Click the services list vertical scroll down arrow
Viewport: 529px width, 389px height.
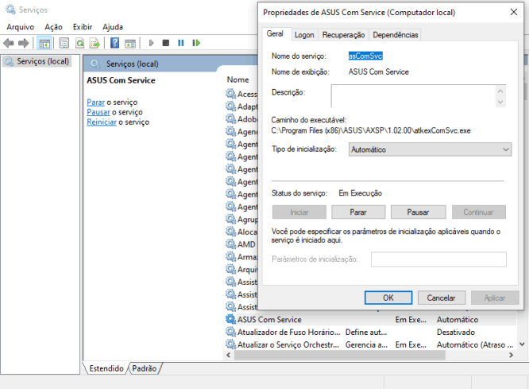pos(523,344)
